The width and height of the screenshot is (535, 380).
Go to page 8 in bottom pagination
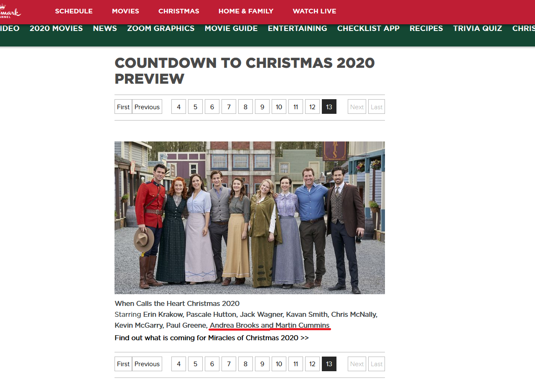point(245,364)
